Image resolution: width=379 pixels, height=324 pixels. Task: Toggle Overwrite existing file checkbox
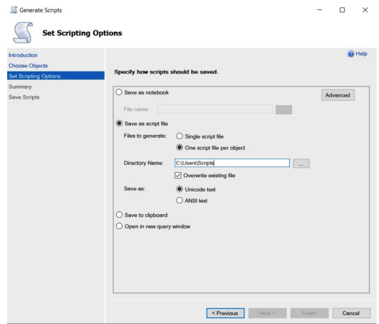coord(178,175)
